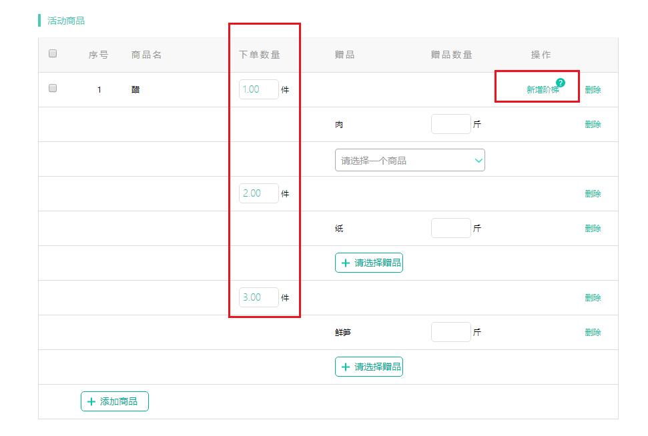The height and width of the screenshot is (436, 648).
Task: Click the 添加商品 button
Action: [115, 401]
